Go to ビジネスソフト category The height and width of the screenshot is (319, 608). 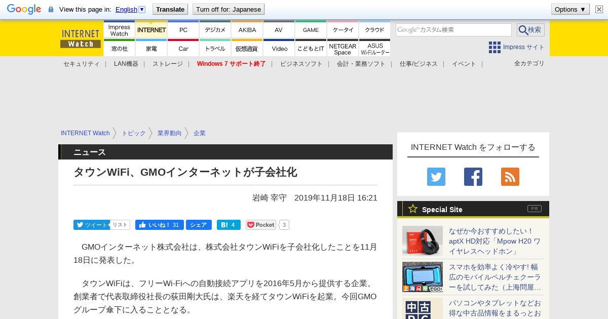[301, 64]
